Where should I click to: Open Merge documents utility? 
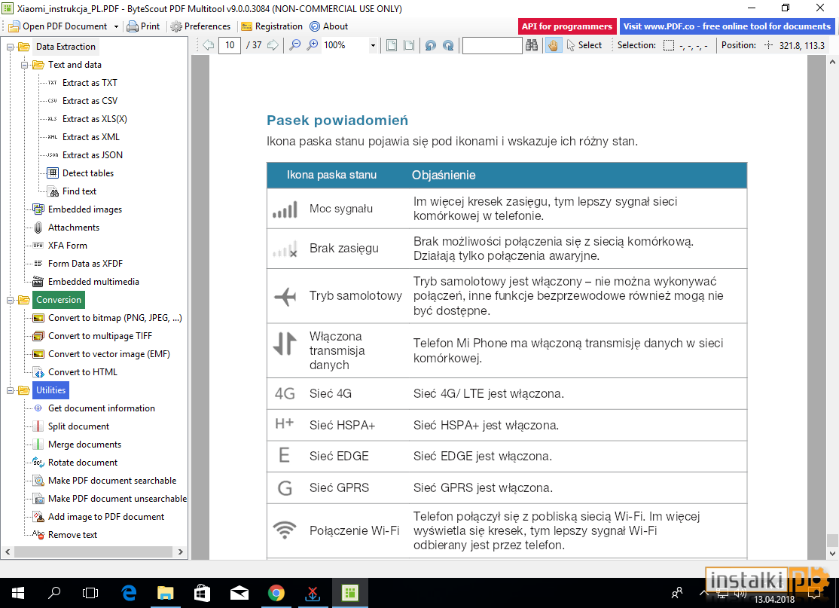click(x=84, y=445)
